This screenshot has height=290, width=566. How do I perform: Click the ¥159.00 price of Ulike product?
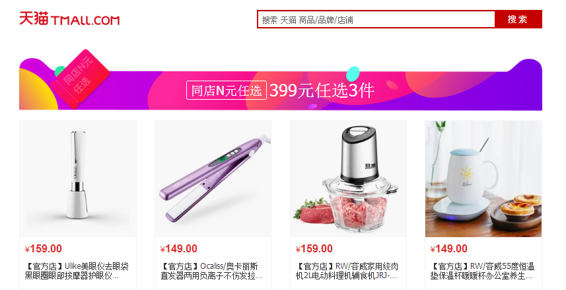[44, 249]
